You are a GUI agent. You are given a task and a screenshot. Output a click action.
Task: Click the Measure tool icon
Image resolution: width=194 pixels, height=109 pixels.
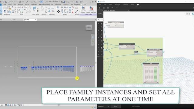point(76,12)
